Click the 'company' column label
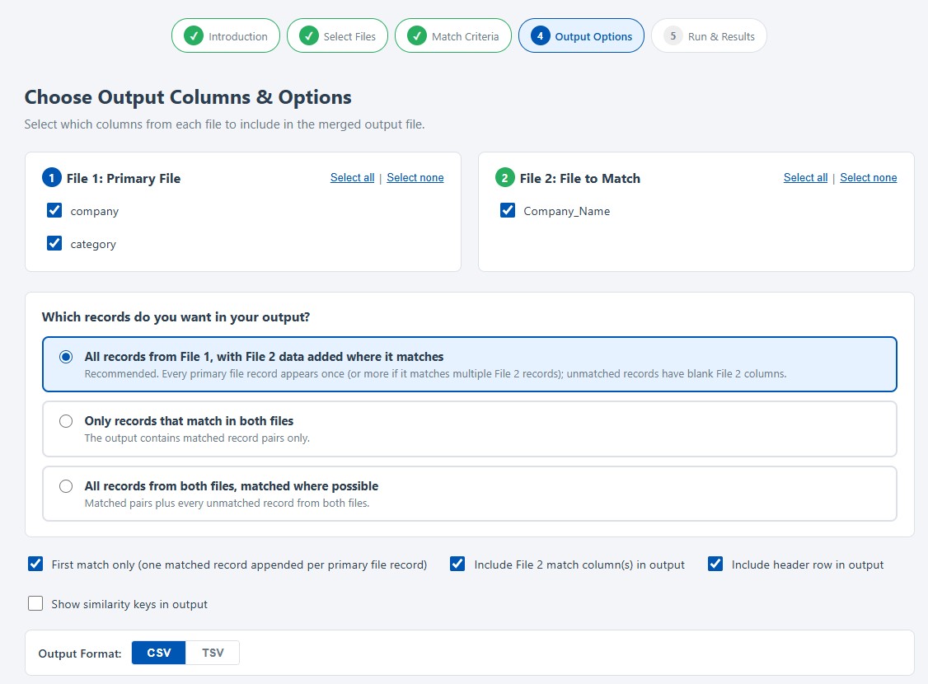Screen dimensions: 928x684 [x=95, y=211]
